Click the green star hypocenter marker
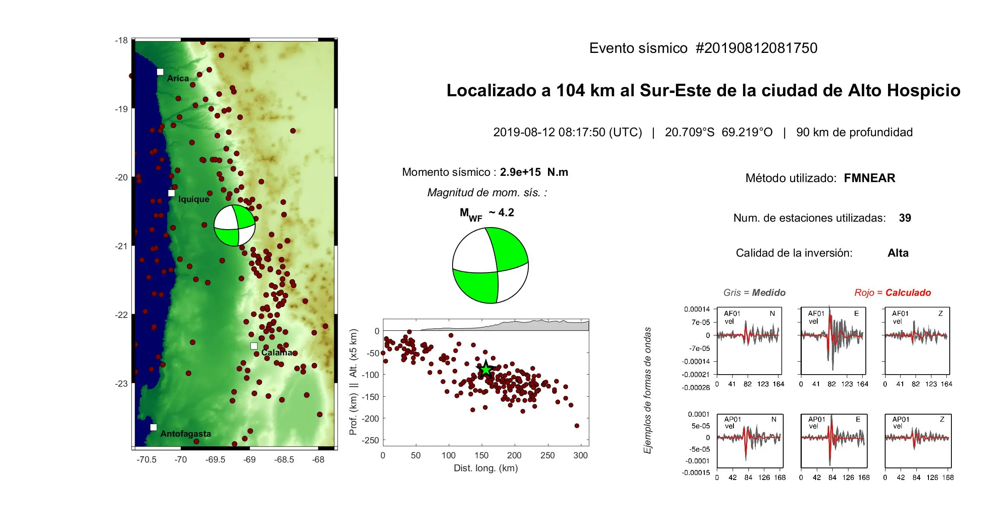Viewport: 991px width, 505px height. coord(486,370)
